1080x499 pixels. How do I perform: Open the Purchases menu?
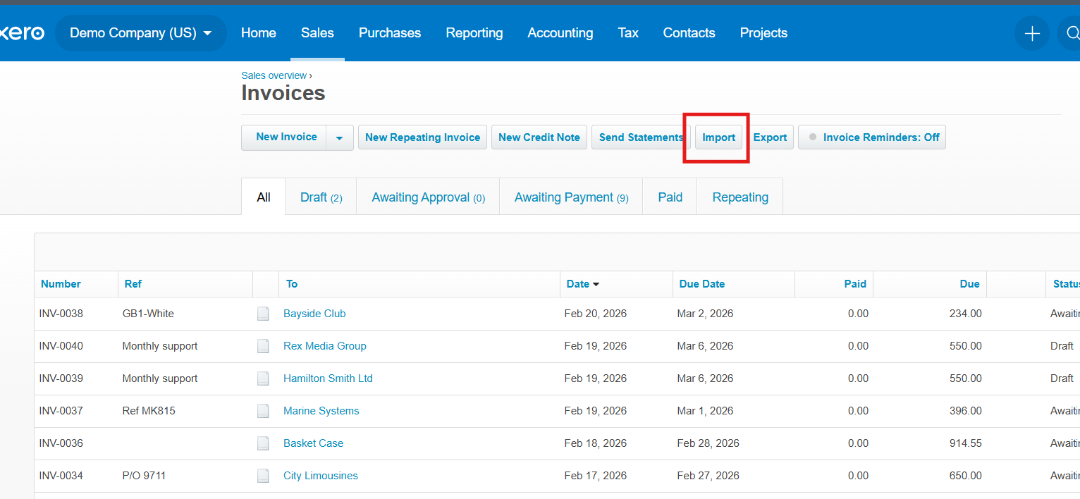(x=390, y=33)
